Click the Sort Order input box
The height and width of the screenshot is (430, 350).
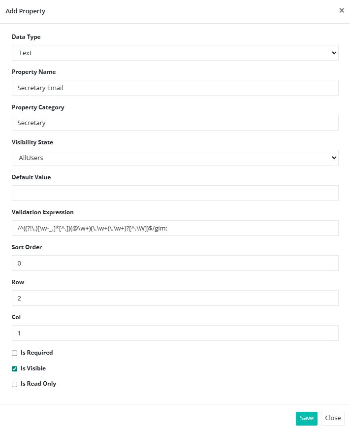tap(175, 263)
